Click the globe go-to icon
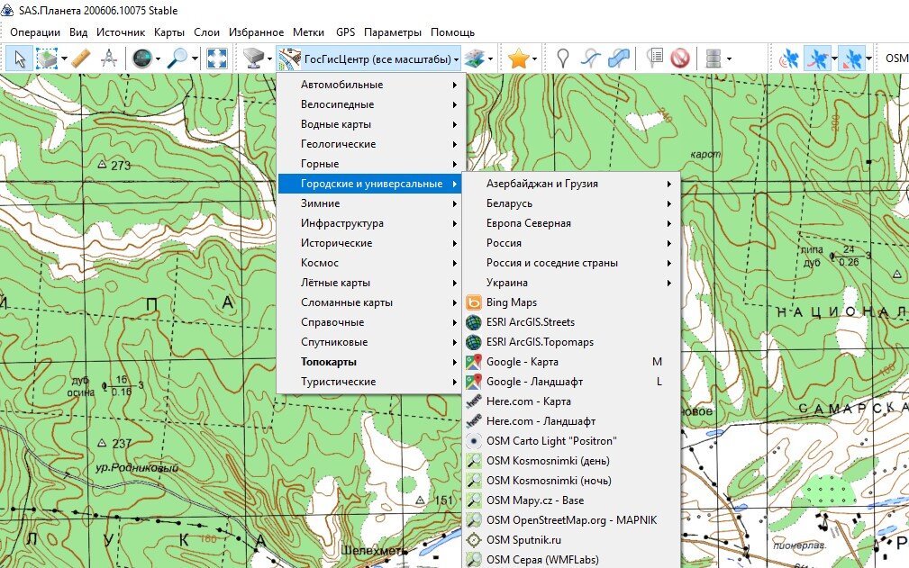Screen dimensions: 909x568 [x=142, y=59]
